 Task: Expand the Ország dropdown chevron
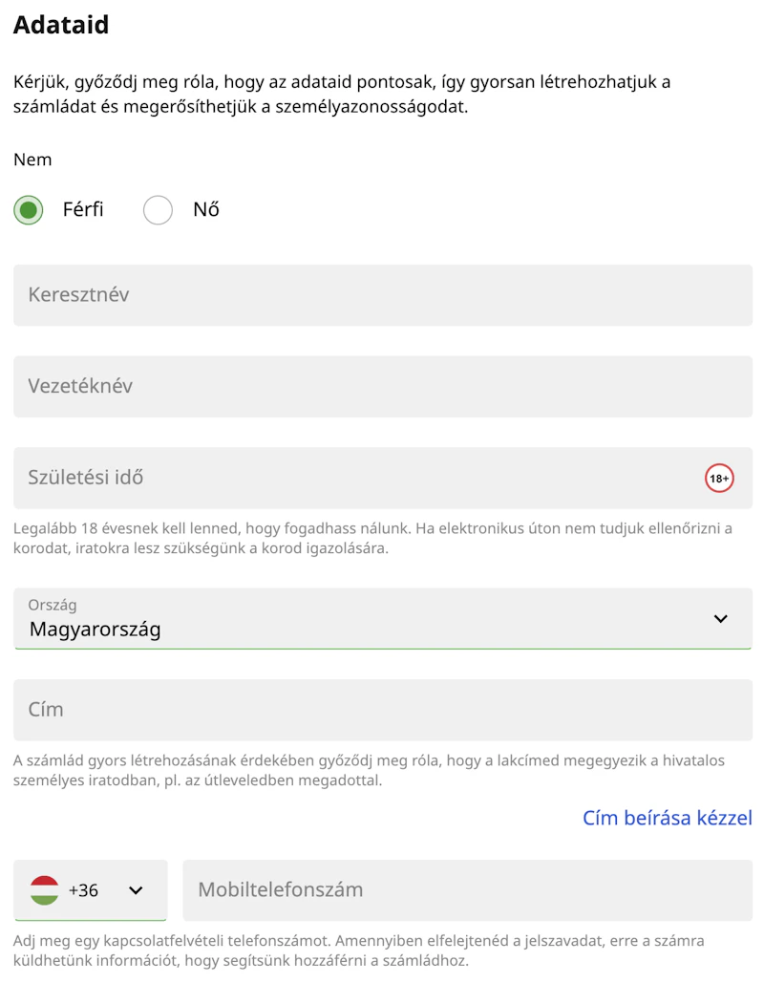pyautogui.click(x=720, y=619)
